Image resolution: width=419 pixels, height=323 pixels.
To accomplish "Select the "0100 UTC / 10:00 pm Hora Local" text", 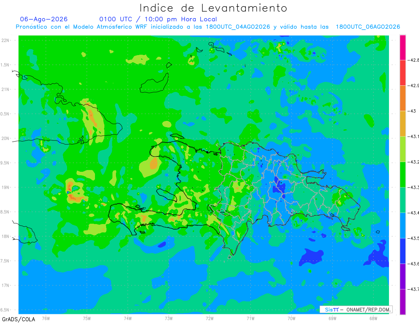I will (158, 19).
